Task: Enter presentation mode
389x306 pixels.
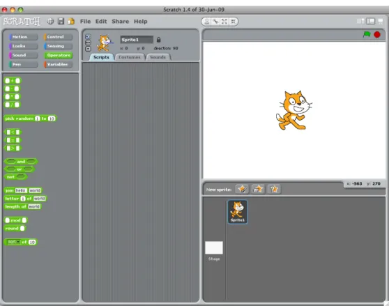Action: point(381,22)
